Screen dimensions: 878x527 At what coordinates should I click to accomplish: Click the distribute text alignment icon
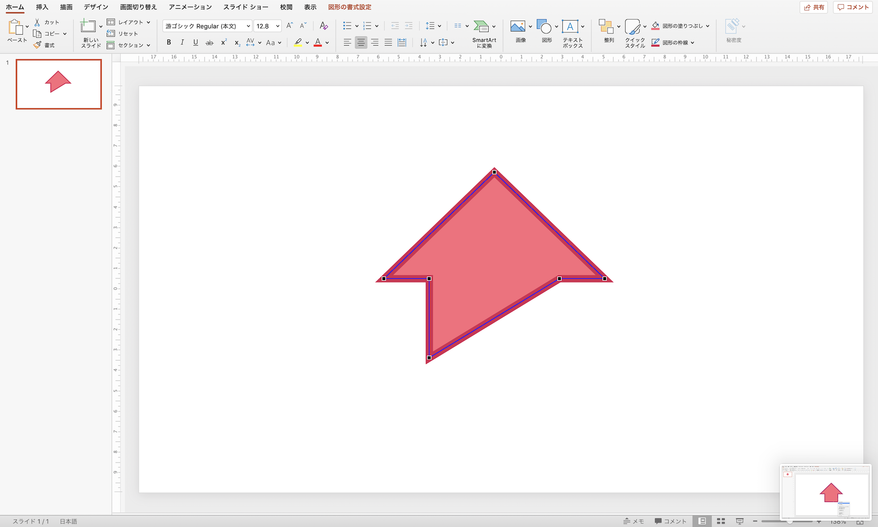click(402, 43)
